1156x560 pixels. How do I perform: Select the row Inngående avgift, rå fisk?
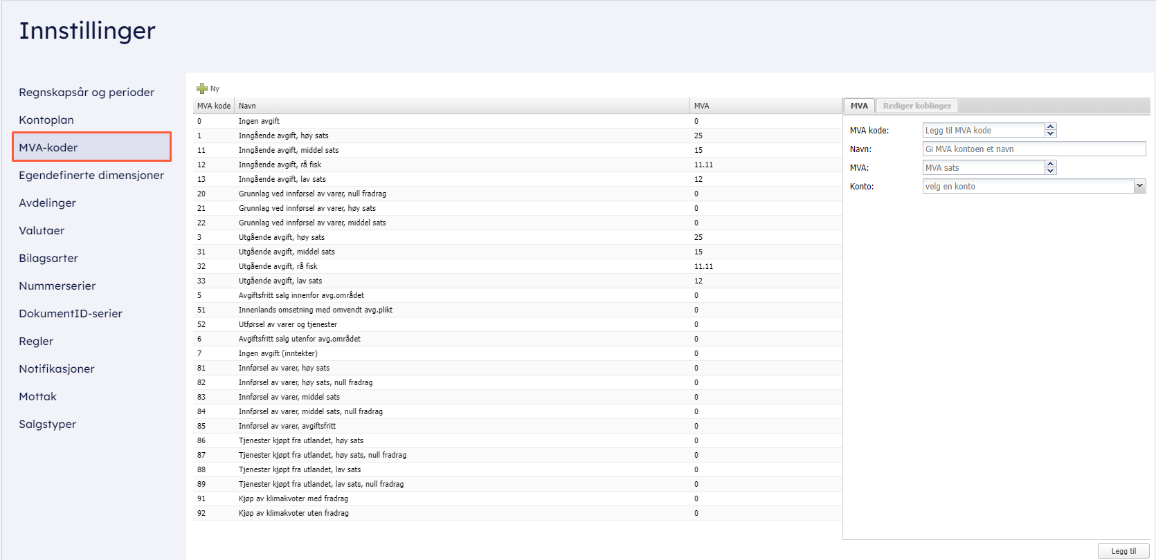(280, 165)
